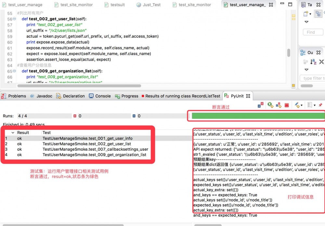The width and height of the screenshot is (325, 226).
Task: Click the url_suffix line 58 string
Action: point(68,31)
